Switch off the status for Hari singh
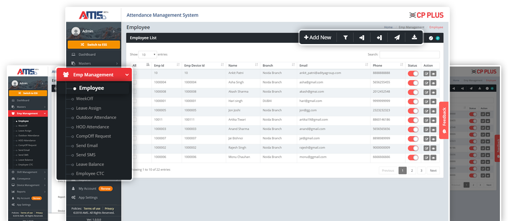The image size is (508, 221). (x=414, y=102)
